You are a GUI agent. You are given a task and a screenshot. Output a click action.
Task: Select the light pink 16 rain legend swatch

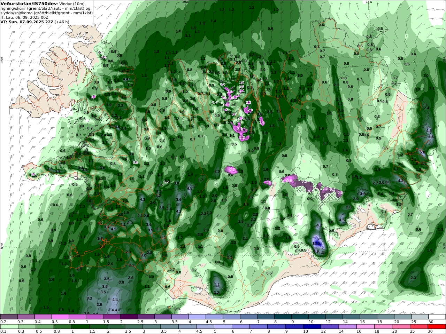(365, 327)
